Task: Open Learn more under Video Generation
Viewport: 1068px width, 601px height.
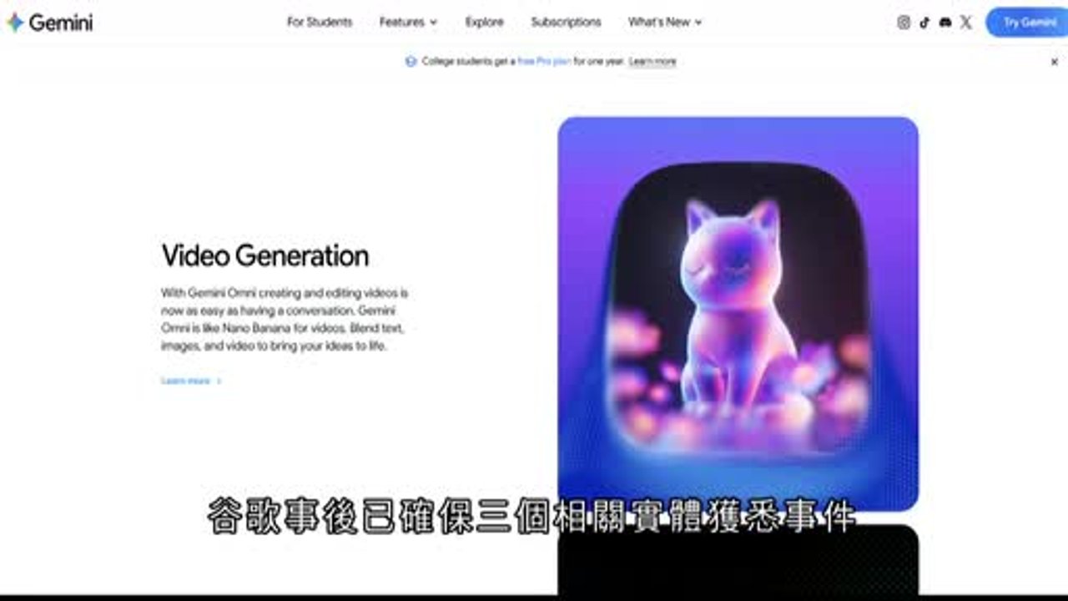Action: tap(191, 381)
